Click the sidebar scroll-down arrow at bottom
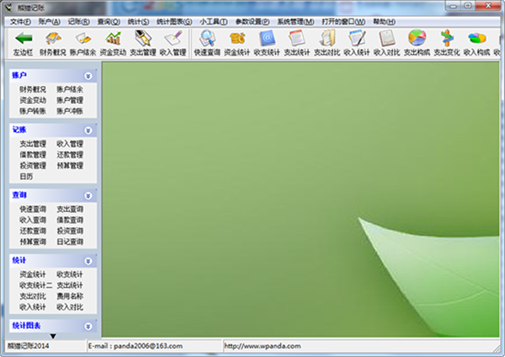Screen dimensions: 505x357 (x=53, y=335)
